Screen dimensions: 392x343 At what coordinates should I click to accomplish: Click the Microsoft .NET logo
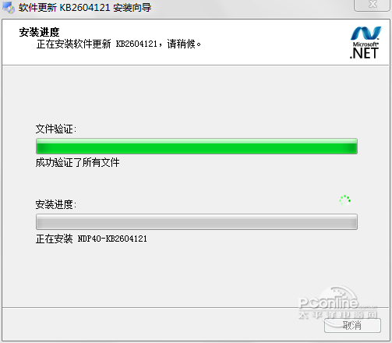click(x=366, y=42)
